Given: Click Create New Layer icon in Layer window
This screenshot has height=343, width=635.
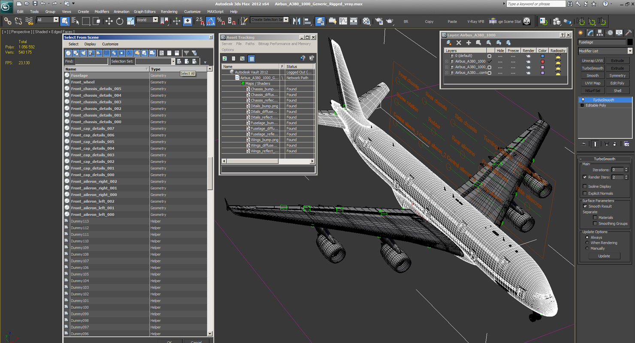Looking at the screenshot, I should [449, 42].
